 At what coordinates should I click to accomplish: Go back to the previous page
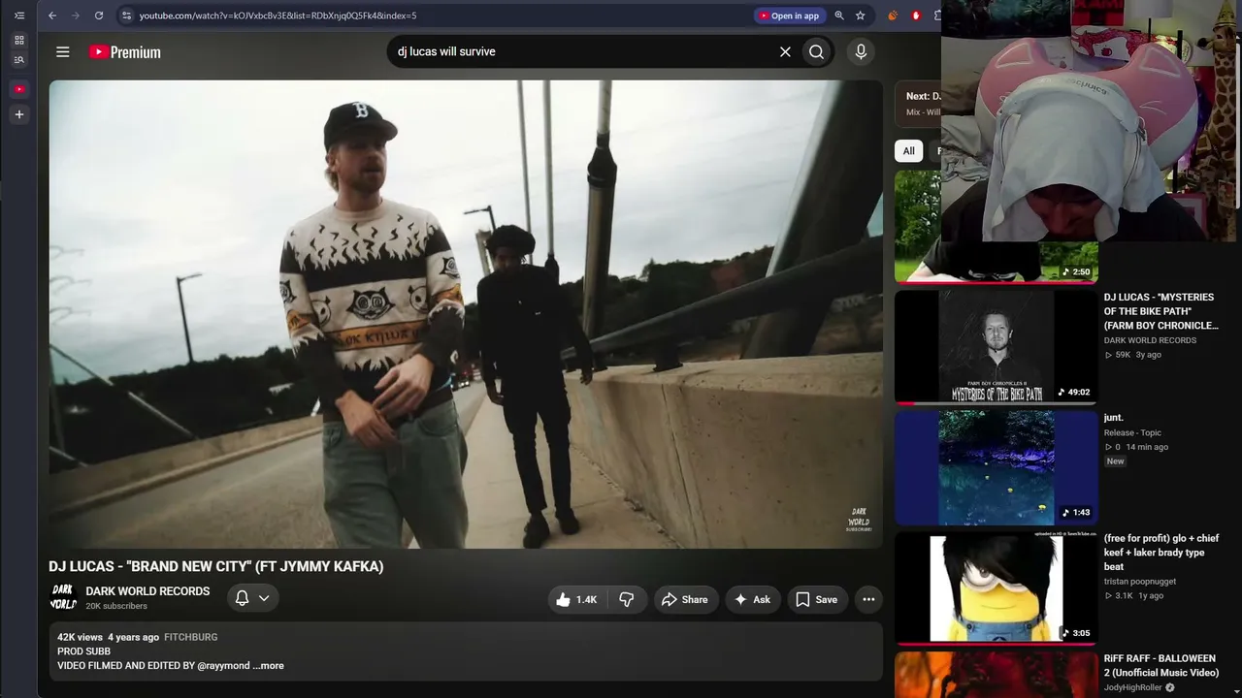pyautogui.click(x=52, y=16)
